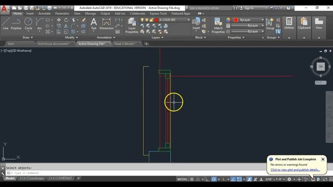Open the annotation scale 3/16" = 1'-0" dropdown

click(x=275, y=179)
